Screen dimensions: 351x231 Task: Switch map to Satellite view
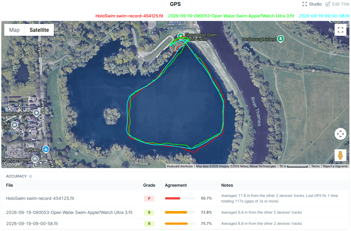tap(39, 30)
